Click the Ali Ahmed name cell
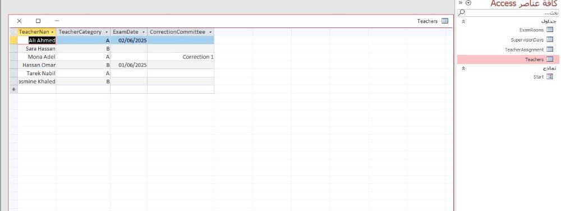The image size is (561, 211). click(x=37, y=40)
